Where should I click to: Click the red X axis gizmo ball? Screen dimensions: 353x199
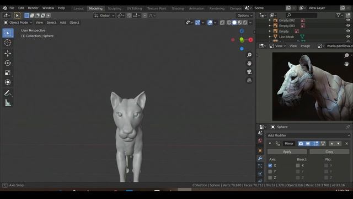point(250,40)
